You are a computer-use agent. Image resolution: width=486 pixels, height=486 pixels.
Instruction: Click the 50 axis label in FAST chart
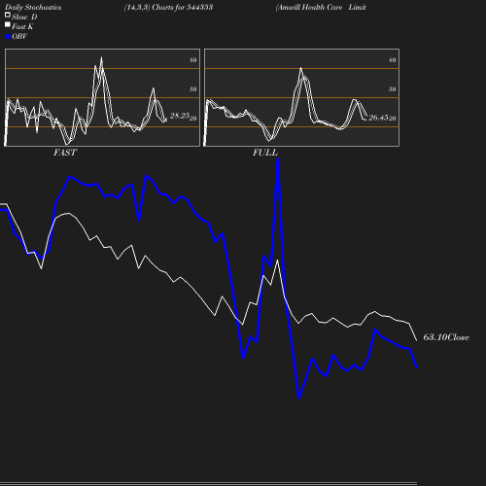pyautogui.click(x=193, y=89)
